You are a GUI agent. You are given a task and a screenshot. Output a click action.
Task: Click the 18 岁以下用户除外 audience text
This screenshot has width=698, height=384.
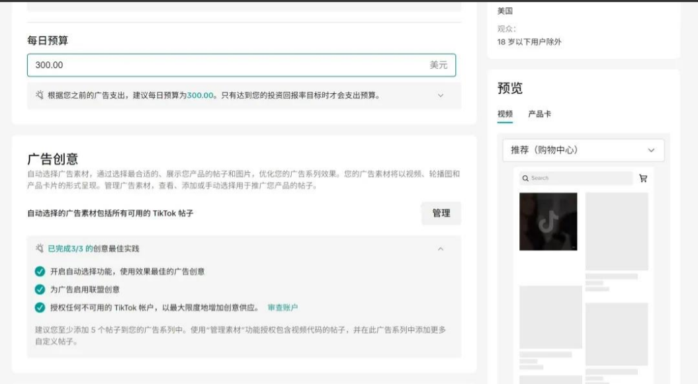pos(529,42)
